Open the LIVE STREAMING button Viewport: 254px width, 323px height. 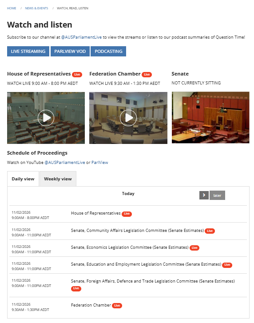click(28, 51)
